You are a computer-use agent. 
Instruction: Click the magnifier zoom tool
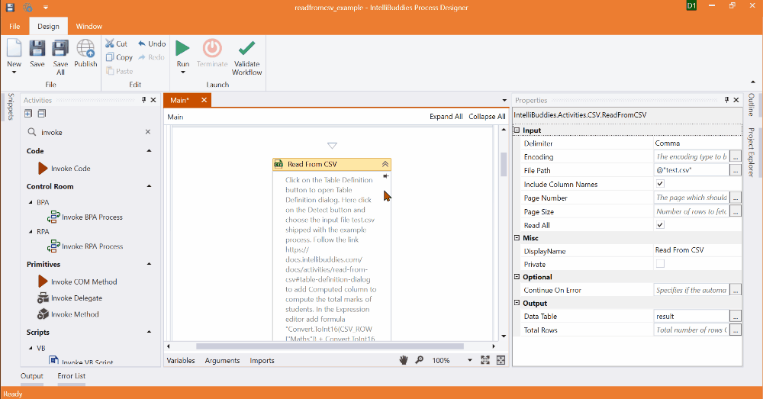419,360
